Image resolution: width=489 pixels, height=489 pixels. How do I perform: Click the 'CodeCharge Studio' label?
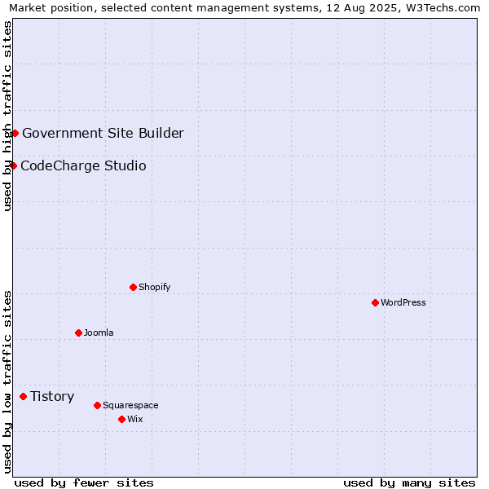point(83,165)
